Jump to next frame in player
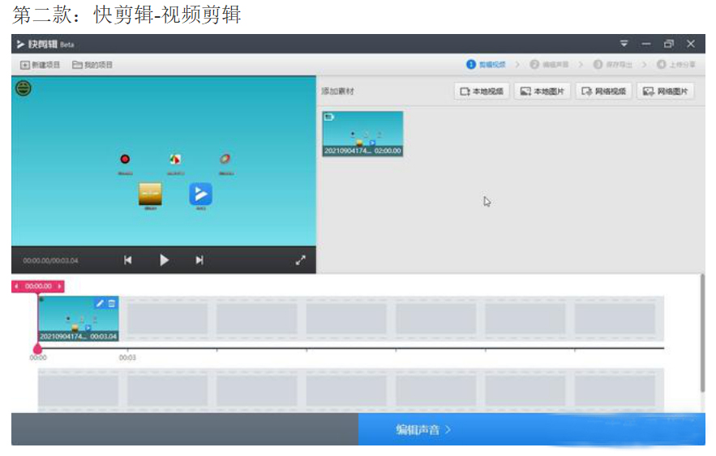This screenshot has height=456, width=716. 199,260
